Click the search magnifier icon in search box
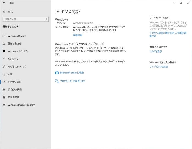This screenshot has width=192, height=149. (x=46, y=19)
